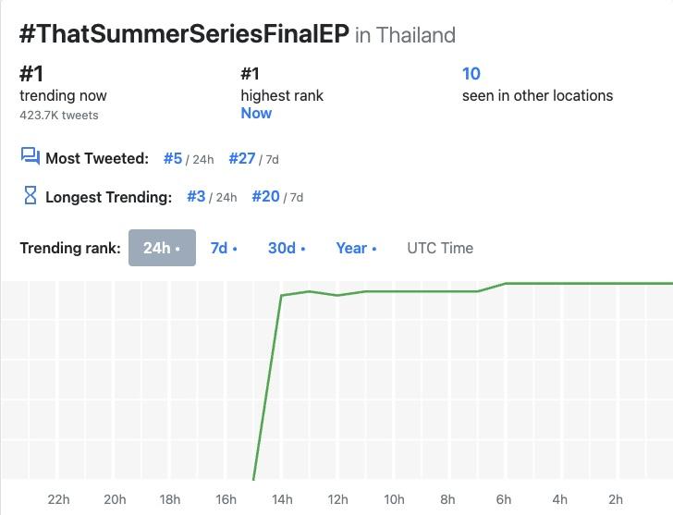
Task: Click the 423.7K tweets count
Action: [59, 116]
